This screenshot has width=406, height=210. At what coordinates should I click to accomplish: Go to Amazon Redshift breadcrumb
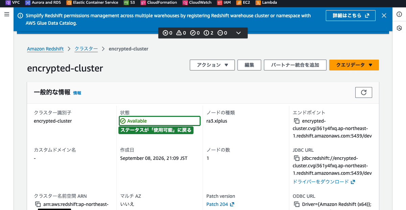(x=45, y=49)
